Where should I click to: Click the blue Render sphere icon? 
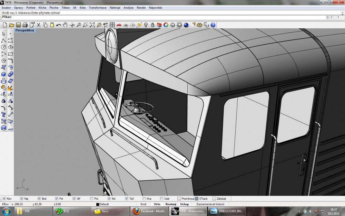pos(186,25)
